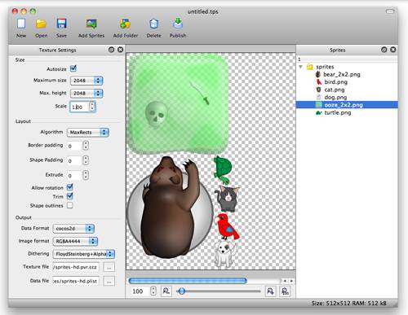Viewport: 408px width, 315px height.
Task: Click the turtle sprite on canvas
Action: tap(223, 169)
